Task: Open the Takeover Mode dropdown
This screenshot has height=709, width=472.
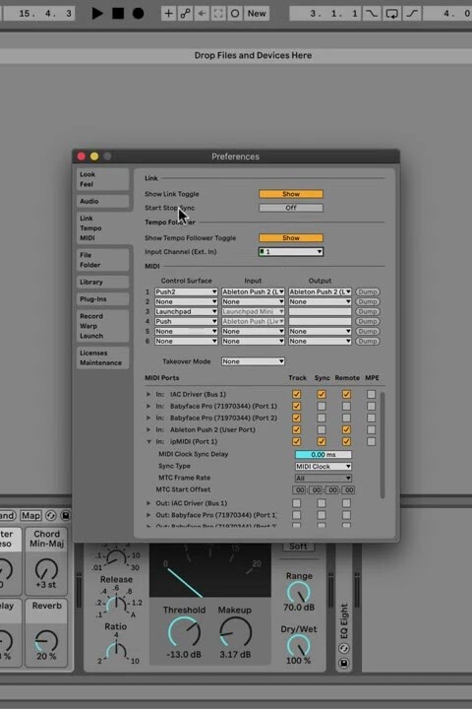Action: tap(253, 361)
